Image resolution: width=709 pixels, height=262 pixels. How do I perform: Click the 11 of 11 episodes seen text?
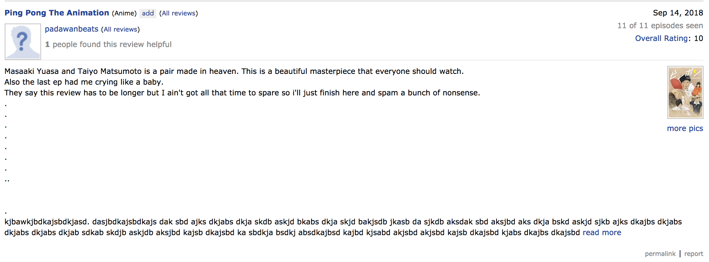point(660,26)
